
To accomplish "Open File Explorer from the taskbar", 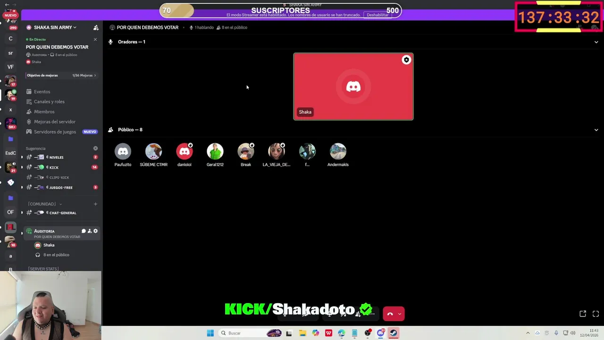I will pyautogui.click(x=302, y=333).
